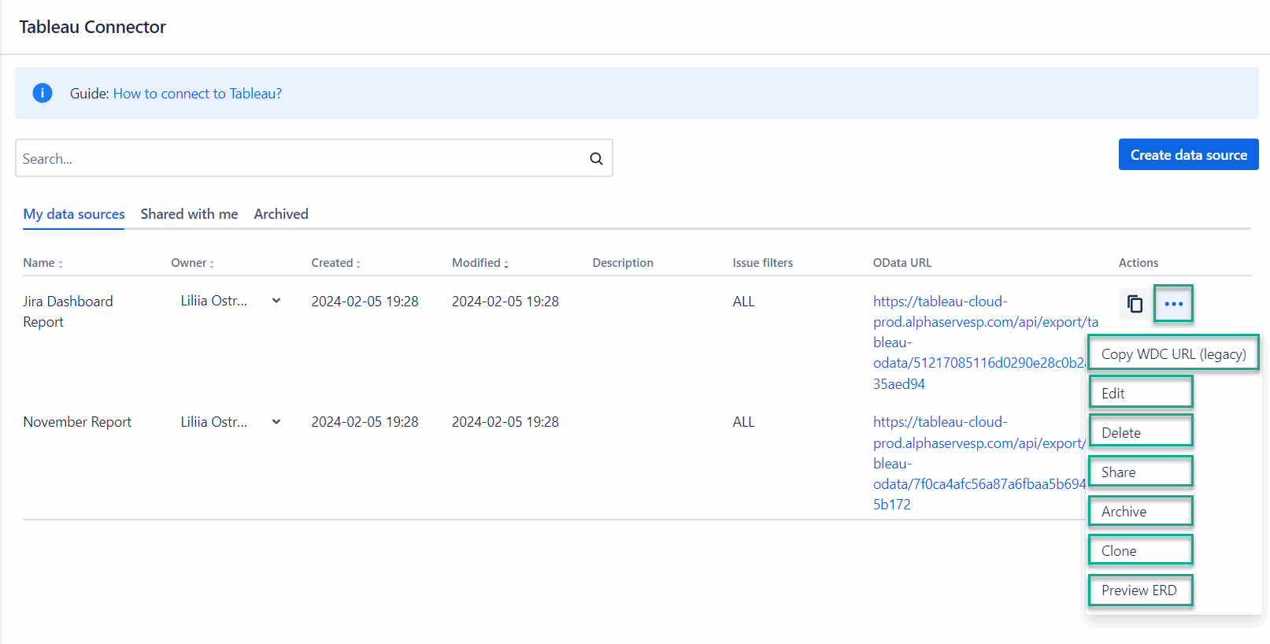Click the Actions column header
The image size is (1270, 644).
point(1138,263)
